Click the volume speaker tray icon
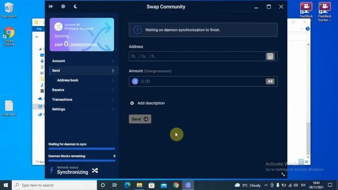This screenshot has height=190, width=338. pyautogui.click(x=296, y=185)
